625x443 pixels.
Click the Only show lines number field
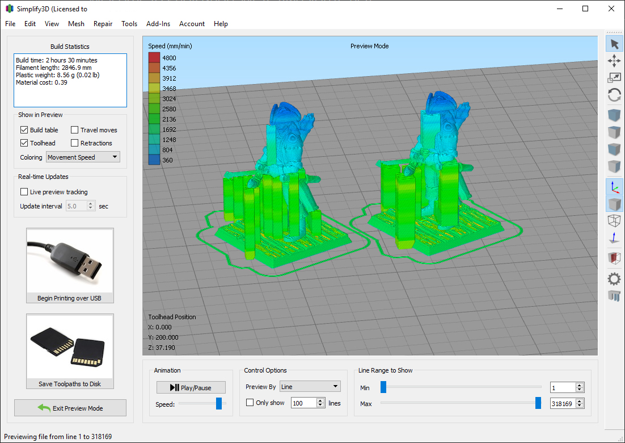[x=304, y=403]
